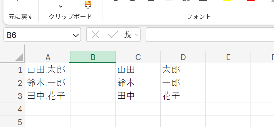Select column E header

pyautogui.click(x=228, y=57)
